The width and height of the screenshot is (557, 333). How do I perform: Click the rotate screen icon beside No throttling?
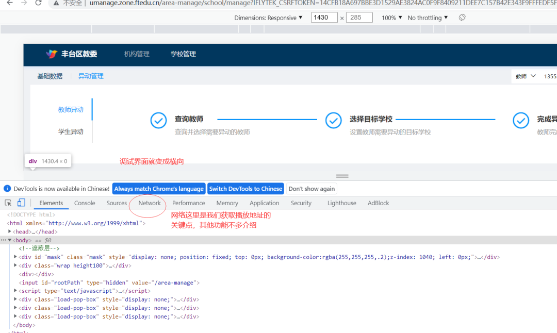(x=462, y=17)
